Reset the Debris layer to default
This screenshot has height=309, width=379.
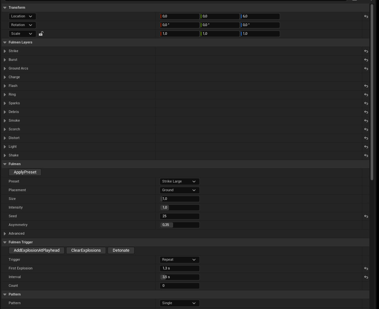(x=366, y=112)
